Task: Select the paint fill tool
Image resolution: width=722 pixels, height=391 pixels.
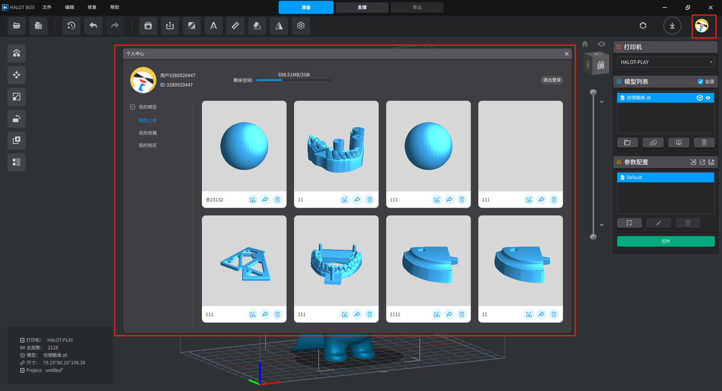Action: click(x=257, y=25)
